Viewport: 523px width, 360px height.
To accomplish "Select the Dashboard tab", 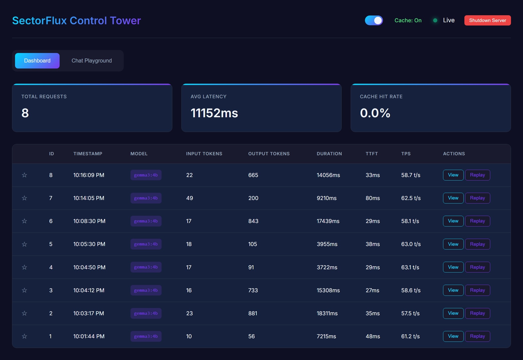I will pyautogui.click(x=37, y=60).
